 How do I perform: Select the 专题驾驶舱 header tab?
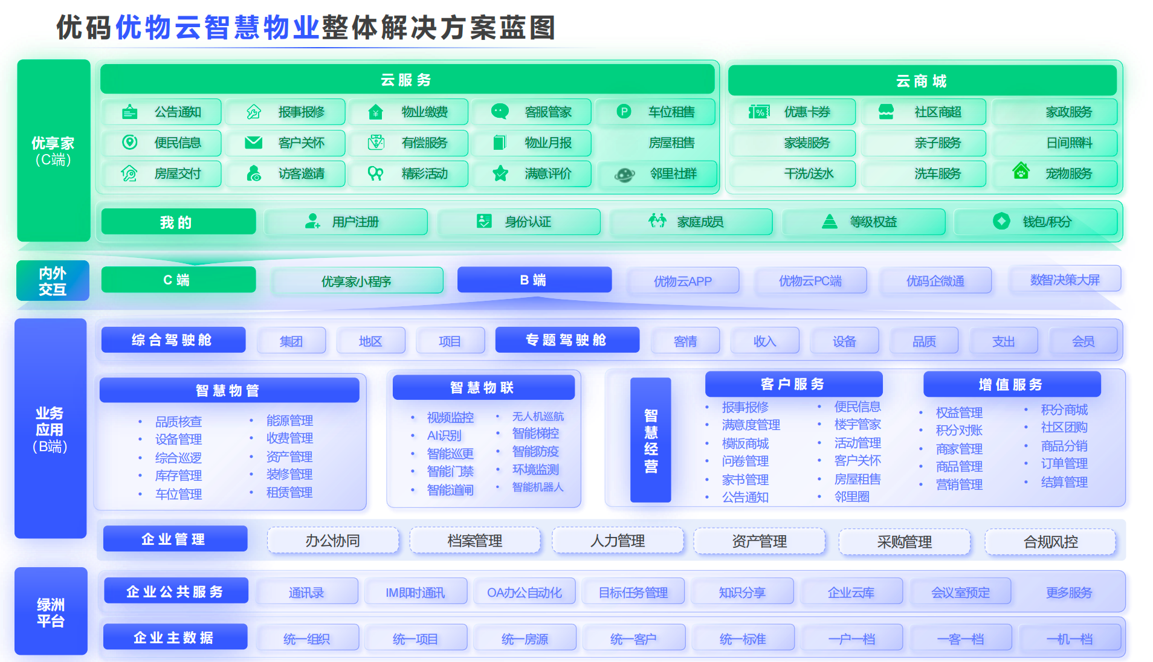point(567,339)
